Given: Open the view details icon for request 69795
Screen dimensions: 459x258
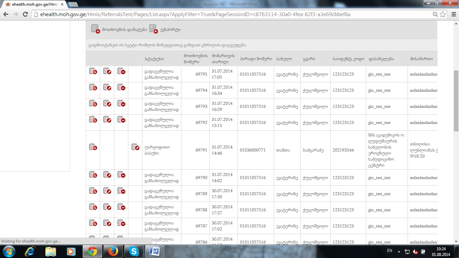Looking at the screenshot, I should pos(93,71).
